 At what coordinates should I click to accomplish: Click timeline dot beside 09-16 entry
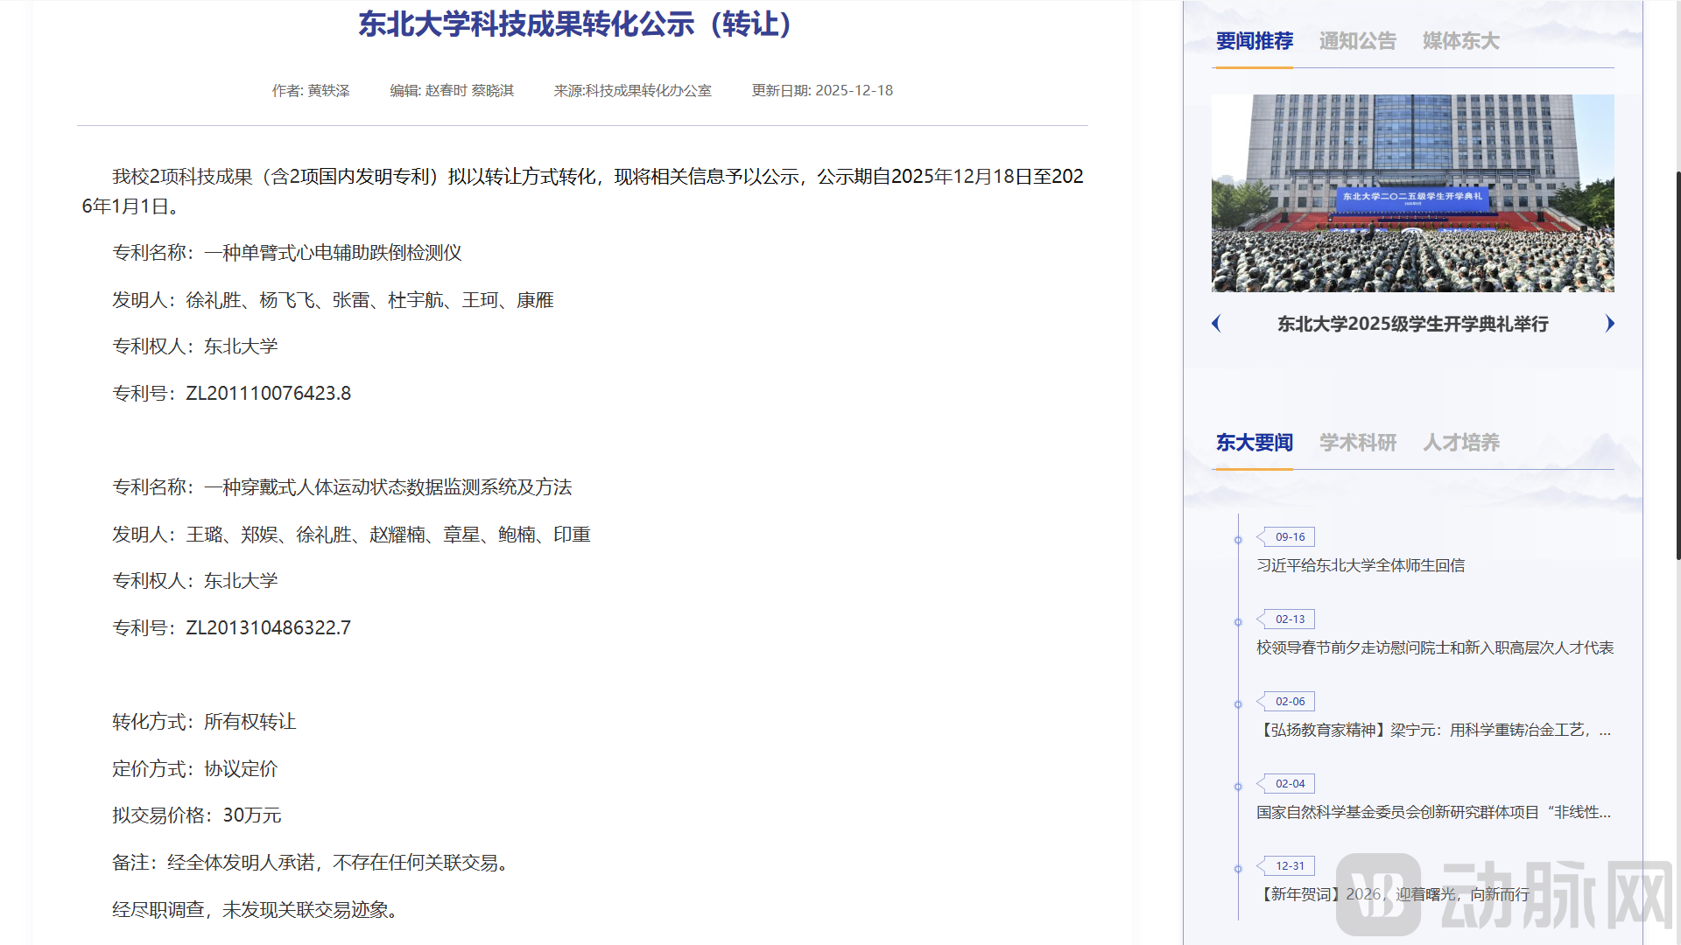(x=1238, y=540)
